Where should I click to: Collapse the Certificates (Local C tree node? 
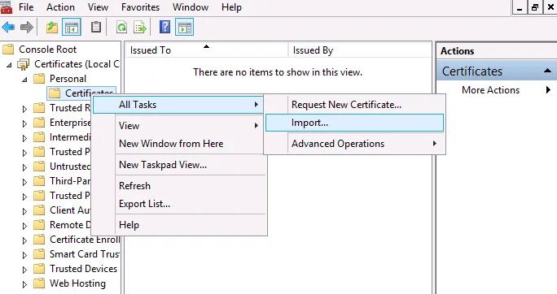click(x=9, y=65)
